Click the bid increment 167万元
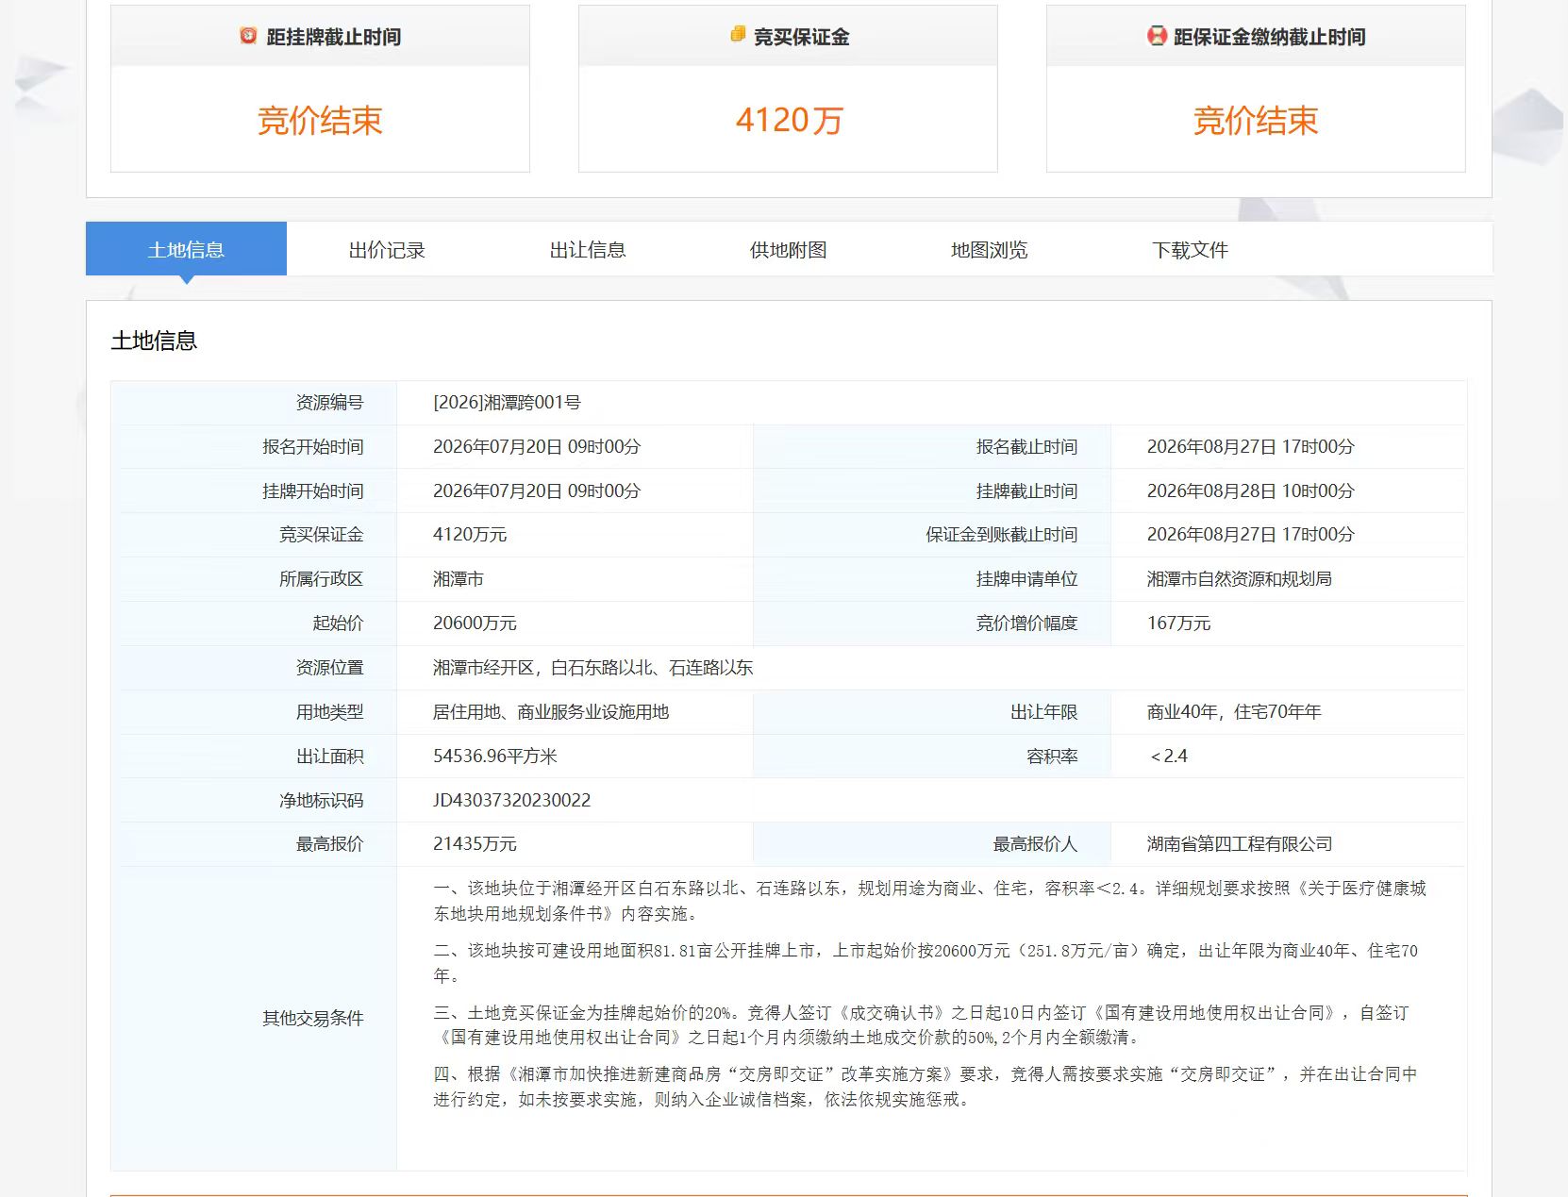 1178,623
